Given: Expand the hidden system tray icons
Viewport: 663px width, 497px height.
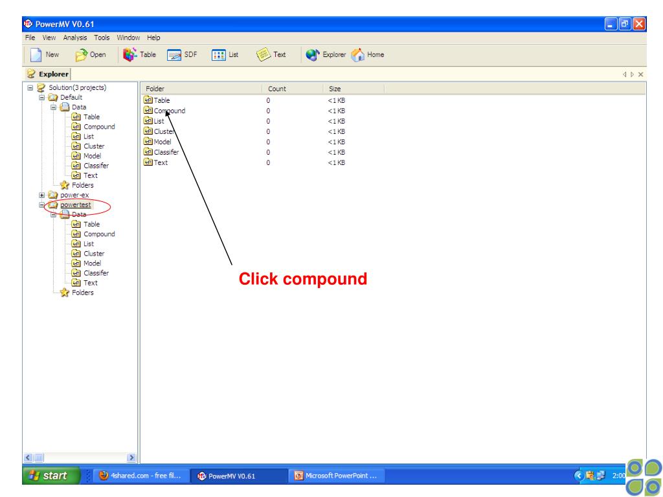Looking at the screenshot, I should coord(578,476).
